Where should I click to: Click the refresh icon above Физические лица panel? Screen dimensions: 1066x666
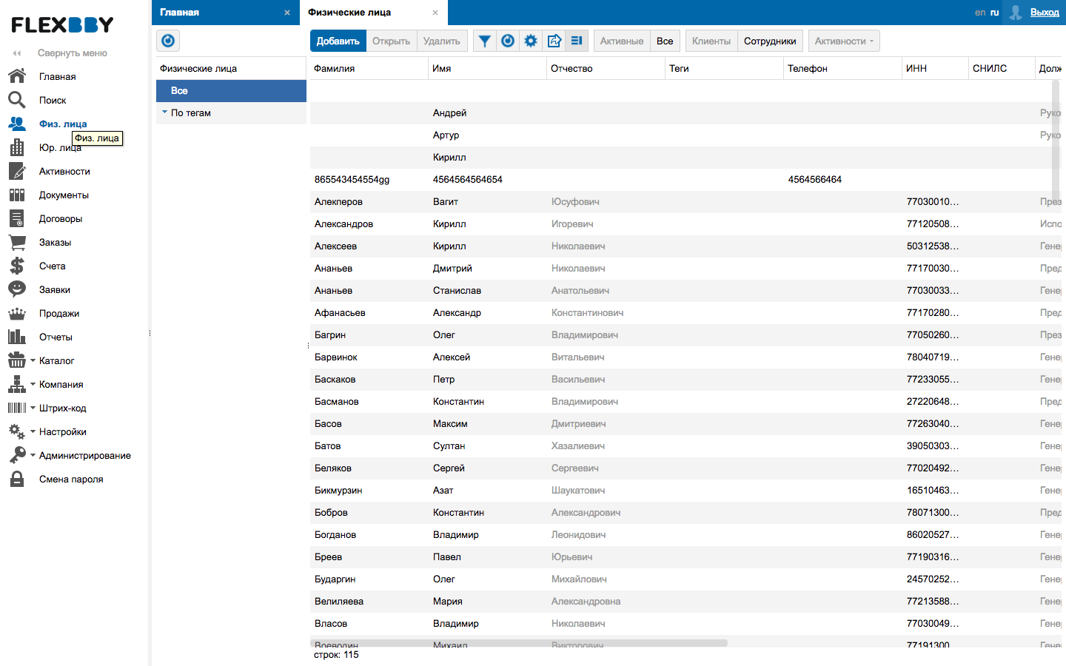point(168,41)
